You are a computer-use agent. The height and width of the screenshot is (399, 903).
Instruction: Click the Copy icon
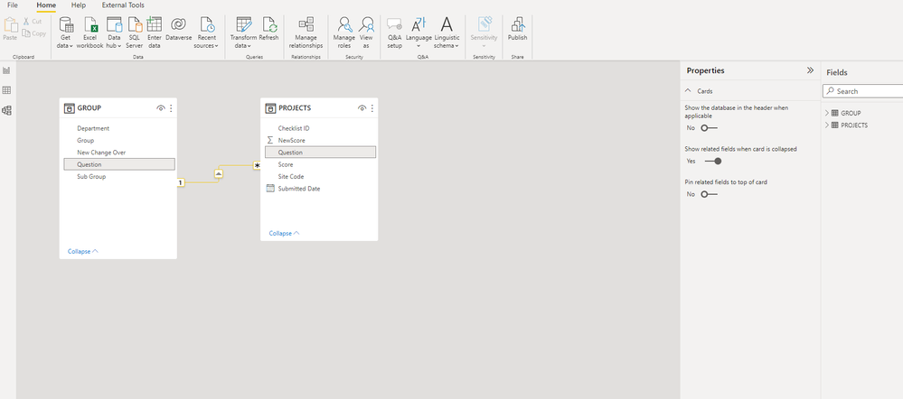pyautogui.click(x=26, y=33)
